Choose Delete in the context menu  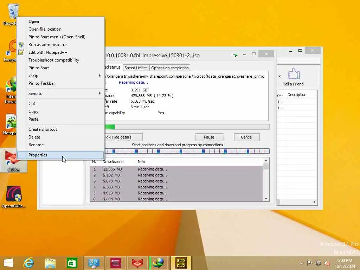[60, 137]
